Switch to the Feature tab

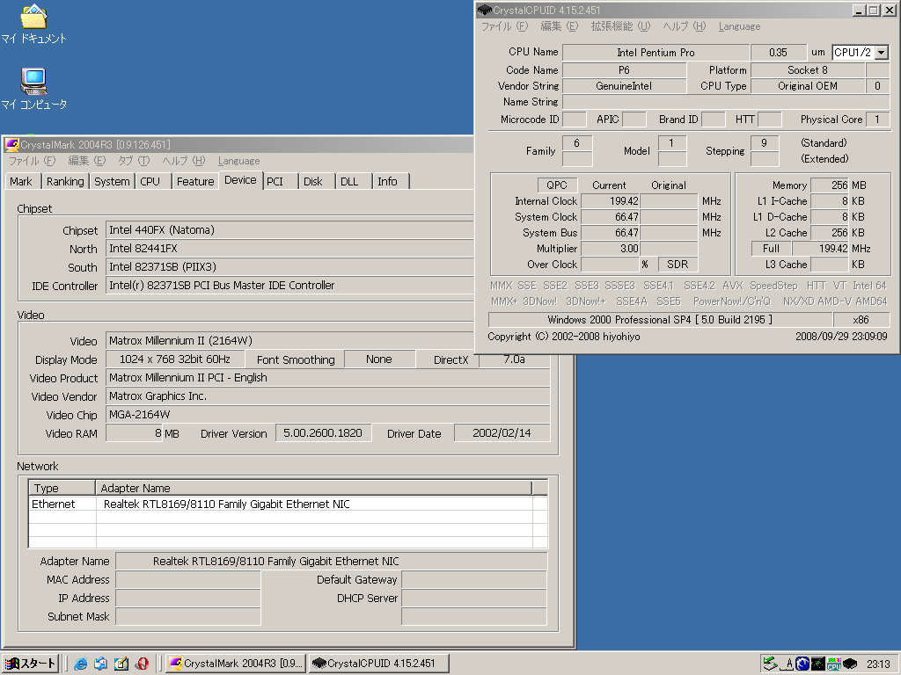tap(195, 181)
